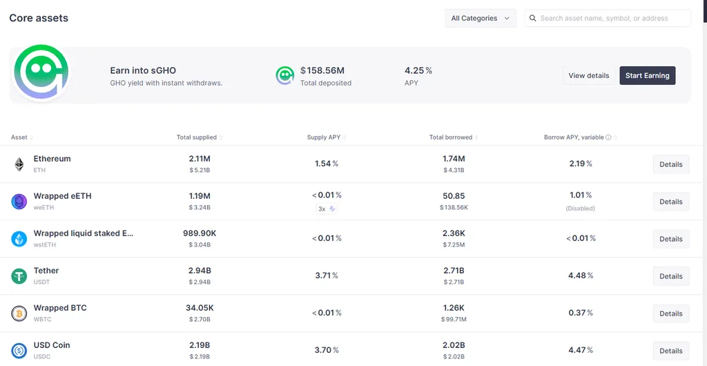Screen dimensions: 707x366
Task: Open Details for Tether
Action: coord(671,276)
